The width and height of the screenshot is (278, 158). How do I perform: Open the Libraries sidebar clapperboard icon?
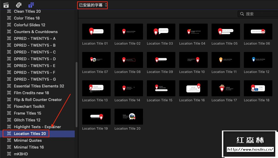point(6,5)
